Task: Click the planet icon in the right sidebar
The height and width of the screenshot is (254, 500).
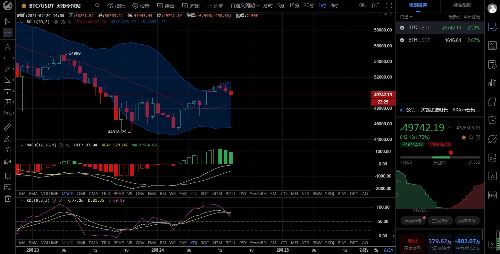Action: pos(492,139)
